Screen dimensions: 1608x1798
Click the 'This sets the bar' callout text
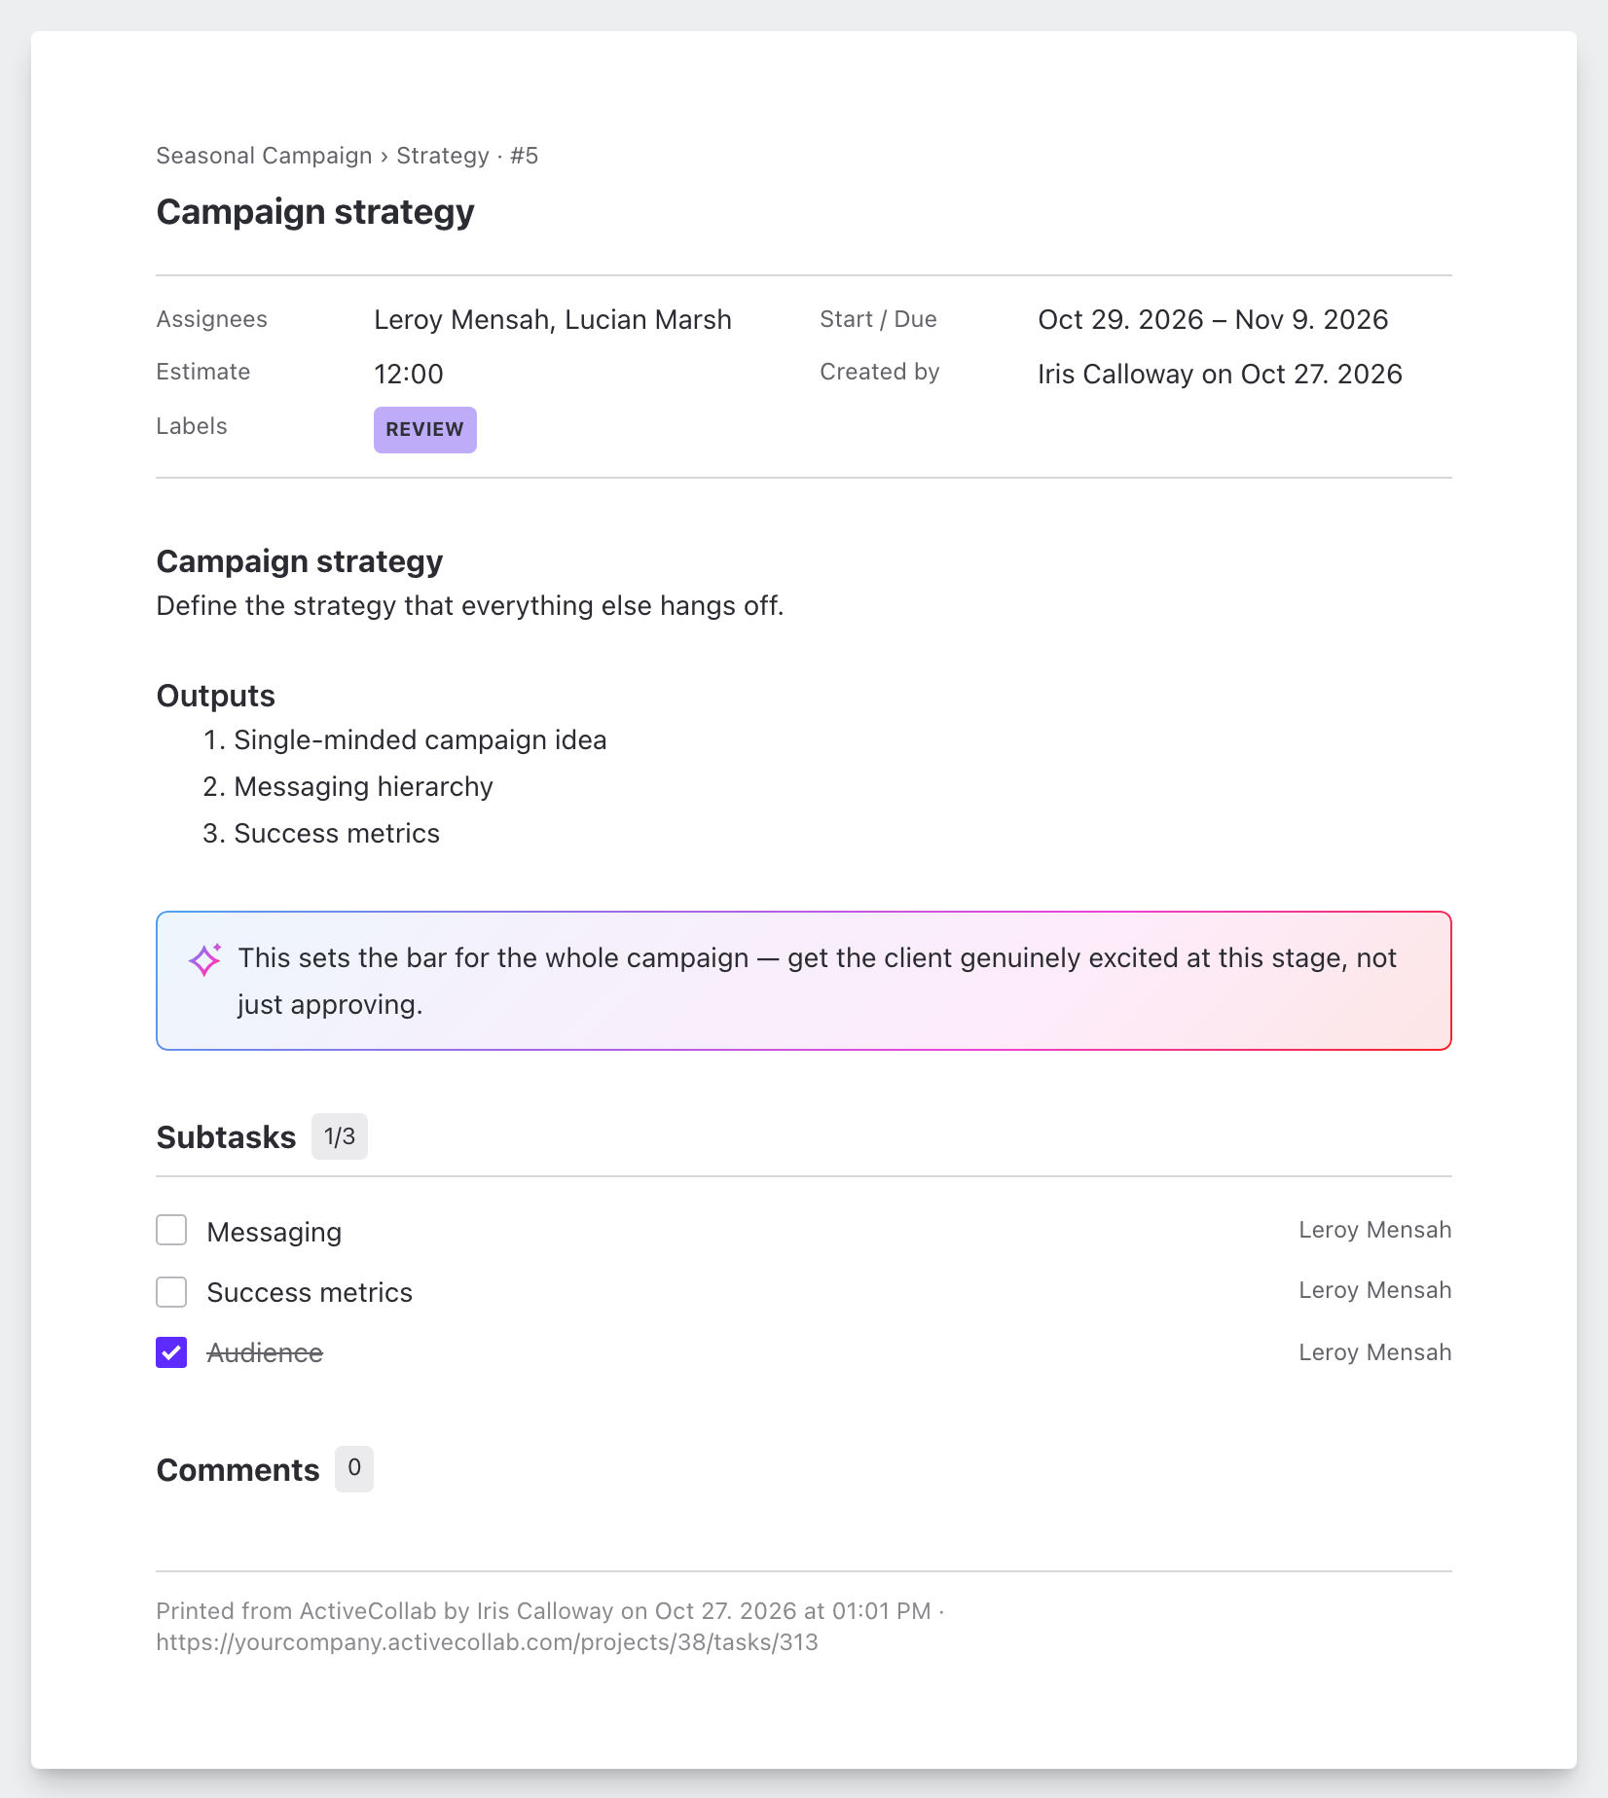[x=818, y=982]
